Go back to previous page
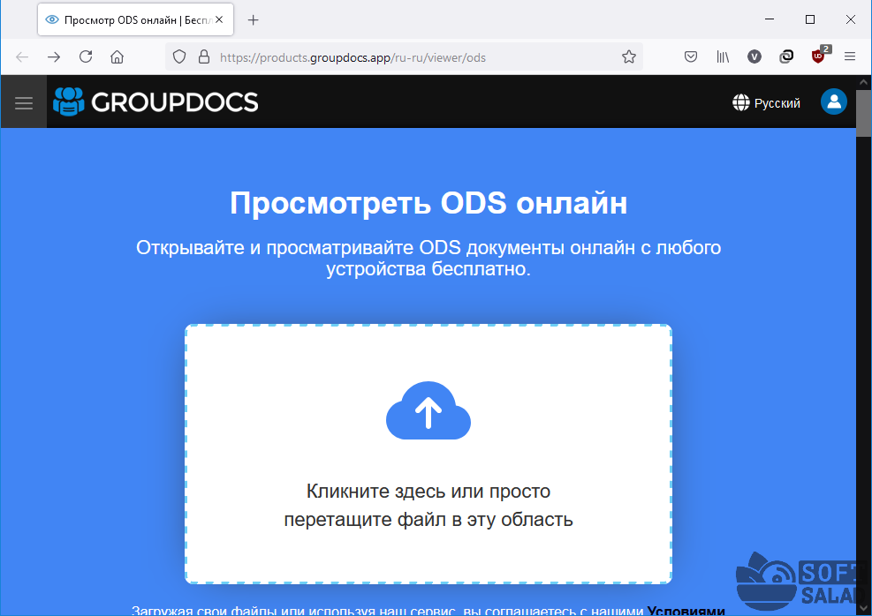The image size is (872, 616). pos(22,56)
